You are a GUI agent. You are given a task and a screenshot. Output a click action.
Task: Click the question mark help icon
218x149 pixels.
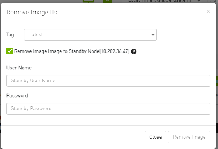[x=134, y=51]
